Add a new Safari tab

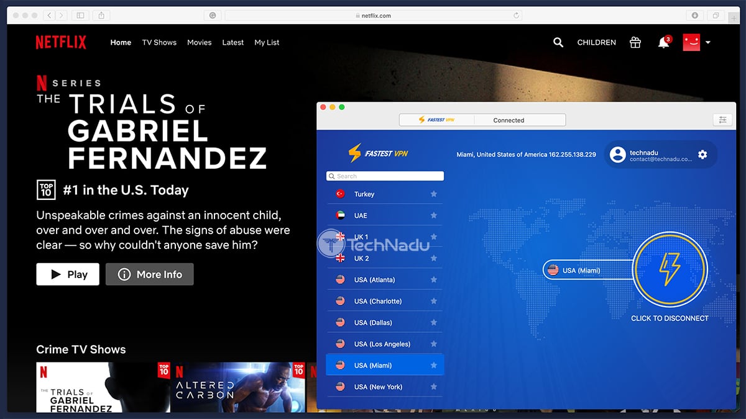[735, 19]
